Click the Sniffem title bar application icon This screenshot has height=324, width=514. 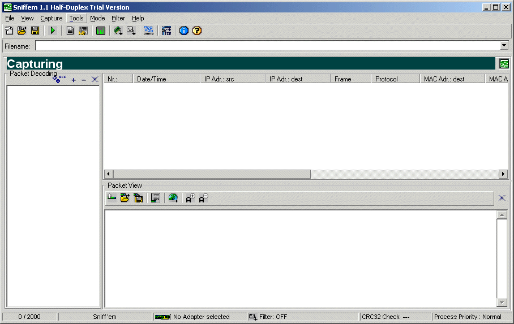pyautogui.click(x=7, y=7)
